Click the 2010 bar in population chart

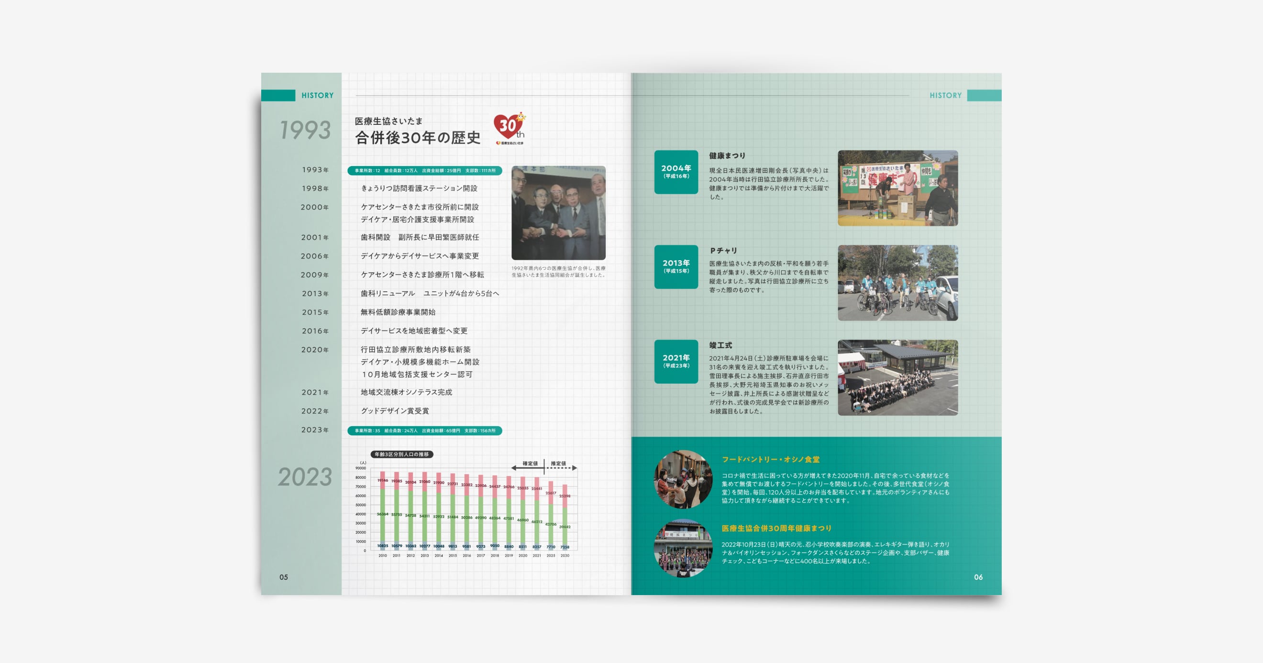point(382,510)
